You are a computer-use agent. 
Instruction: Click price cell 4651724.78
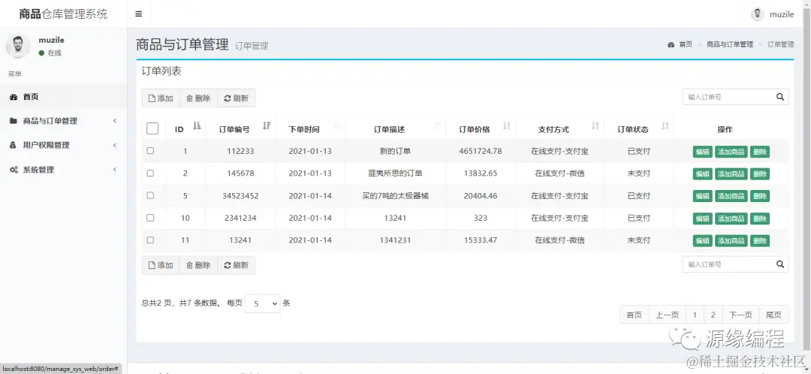[x=480, y=151]
